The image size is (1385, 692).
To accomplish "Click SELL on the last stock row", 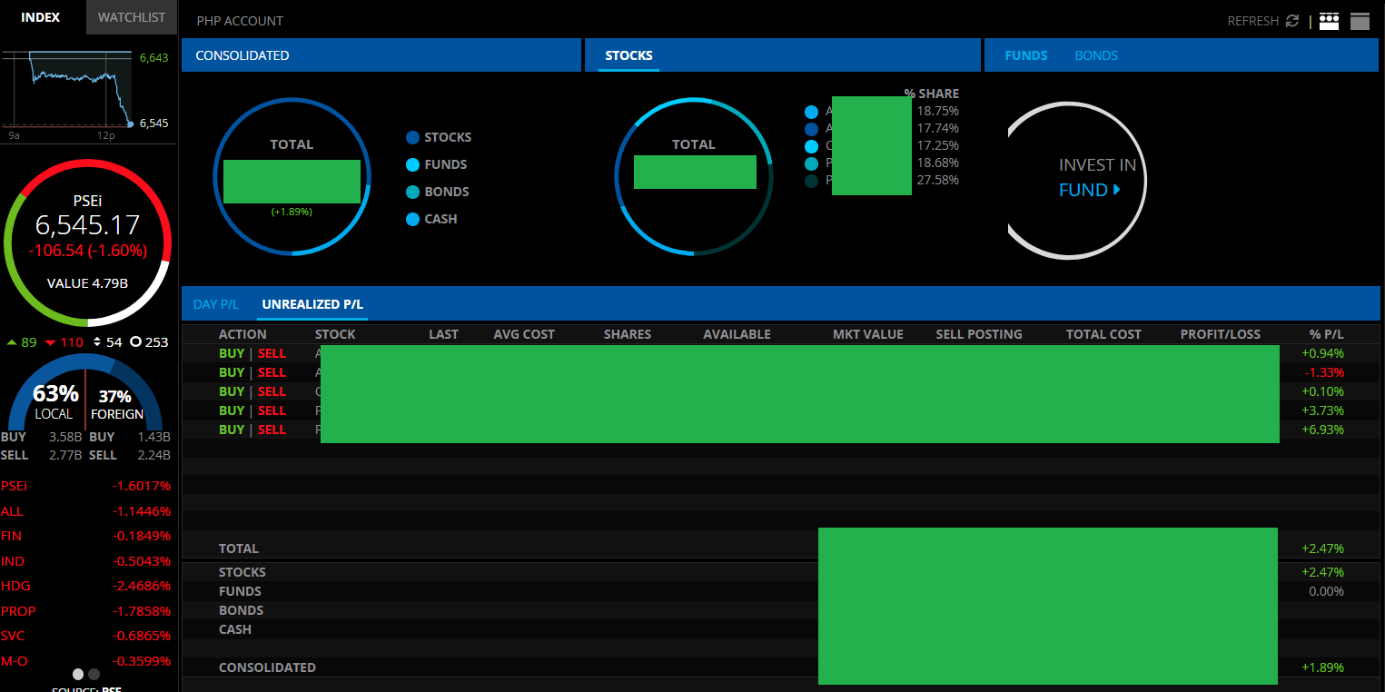I will tap(272, 430).
